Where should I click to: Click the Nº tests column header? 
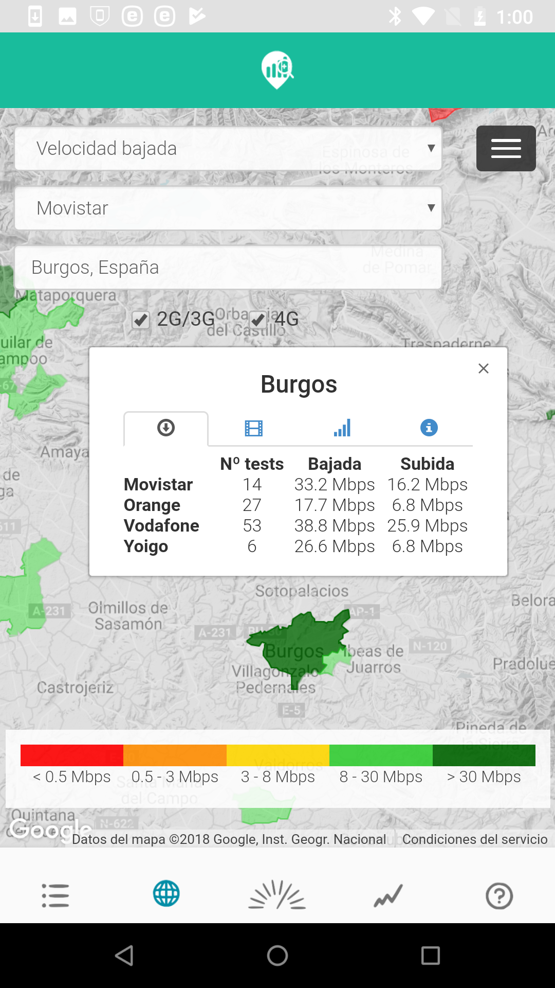[252, 464]
